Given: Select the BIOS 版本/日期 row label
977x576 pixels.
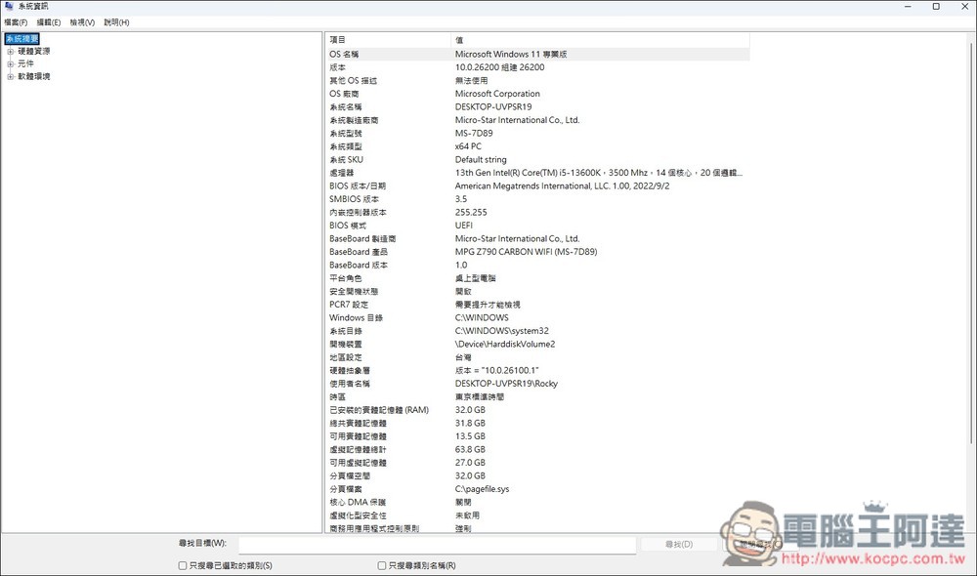Looking at the screenshot, I should point(357,185).
